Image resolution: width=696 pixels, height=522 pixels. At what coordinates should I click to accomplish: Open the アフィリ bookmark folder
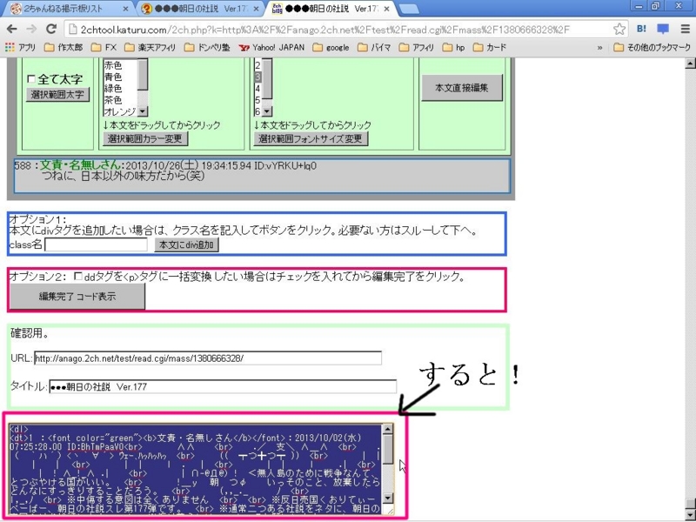416,47
